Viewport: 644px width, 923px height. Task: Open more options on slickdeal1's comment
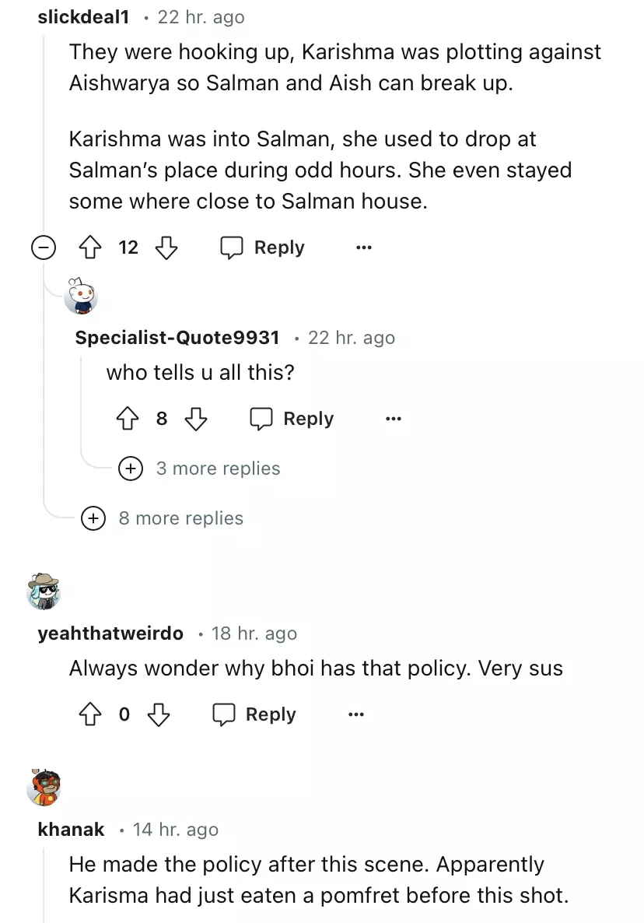[x=363, y=248]
